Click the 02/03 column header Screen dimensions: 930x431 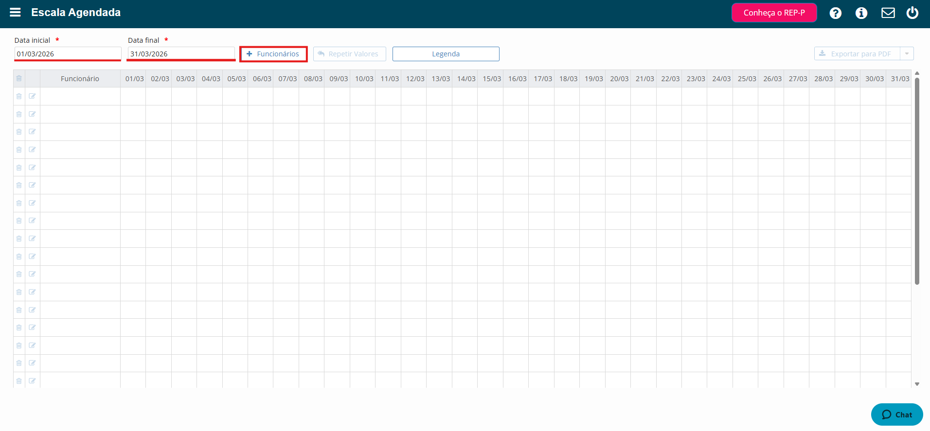point(160,79)
